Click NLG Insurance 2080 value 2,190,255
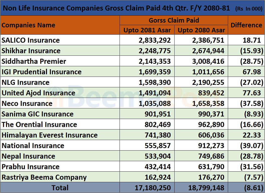Image resolution: width=265 pixels, height=193 pixels. point(208,82)
